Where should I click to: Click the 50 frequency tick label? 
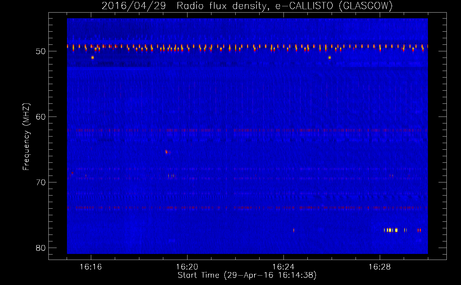[41, 51]
